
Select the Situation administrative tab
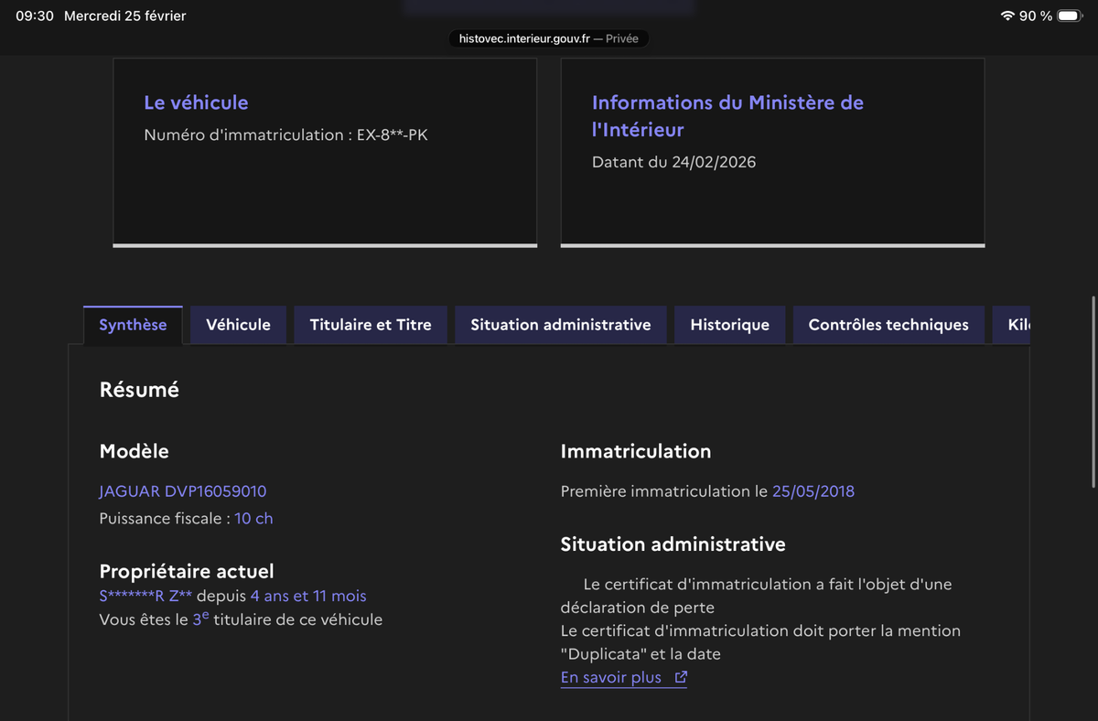click(x=561, y=325)
